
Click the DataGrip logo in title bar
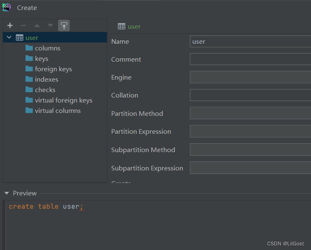tap(7, 7)
